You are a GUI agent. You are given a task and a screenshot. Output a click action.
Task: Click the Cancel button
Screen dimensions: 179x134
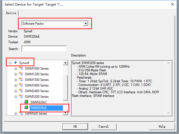104,126
